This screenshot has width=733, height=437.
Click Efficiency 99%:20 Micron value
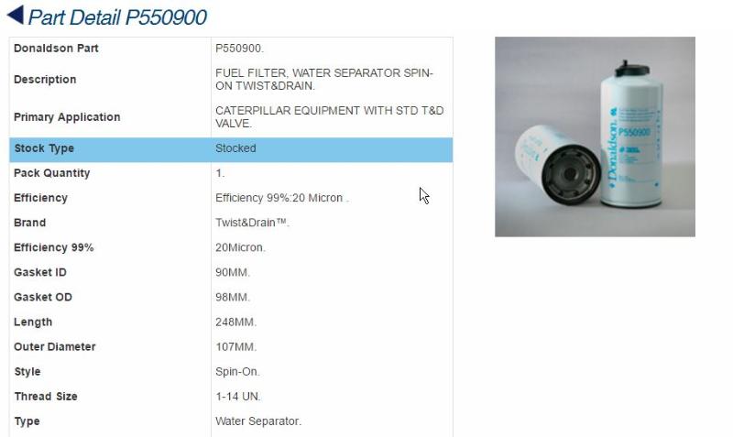[x=282, y=198]
